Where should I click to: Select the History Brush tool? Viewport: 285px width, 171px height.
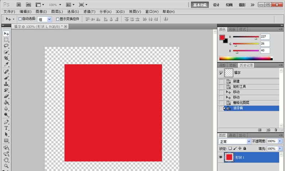click(x=6, y=90)
